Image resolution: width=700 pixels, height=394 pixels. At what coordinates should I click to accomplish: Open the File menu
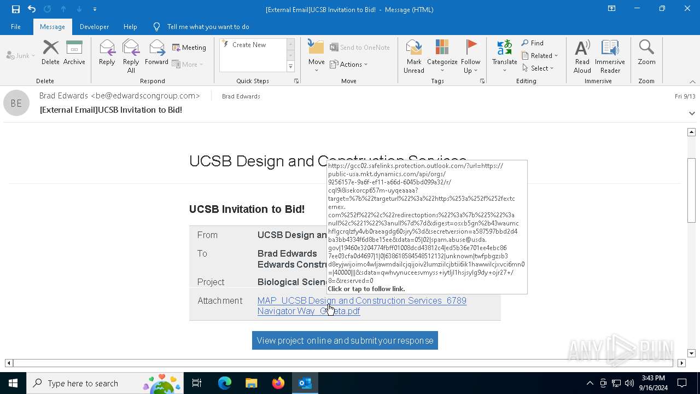click(x=16, y=27)
